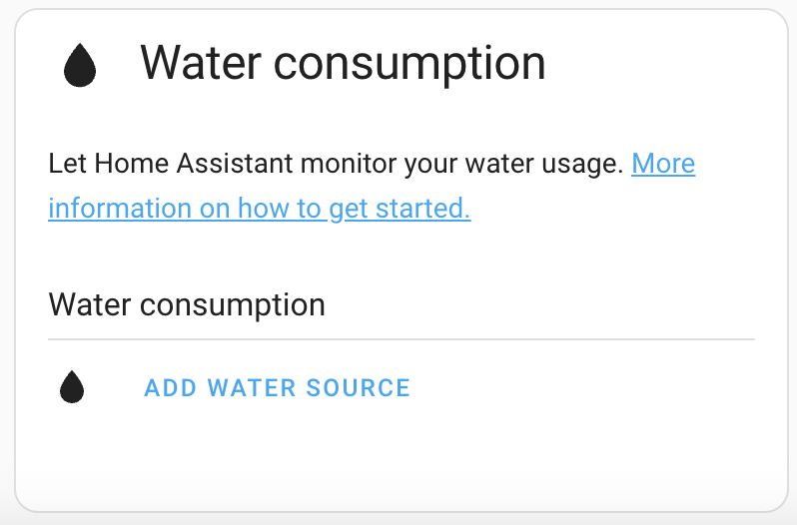This screenshot has width=797, height=525.
Task: Click the word 'ADD' in the blue button
Action: pyautogui.click(x=170, y=387)
